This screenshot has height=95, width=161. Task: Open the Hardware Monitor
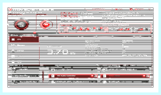[x=25, y=82]
